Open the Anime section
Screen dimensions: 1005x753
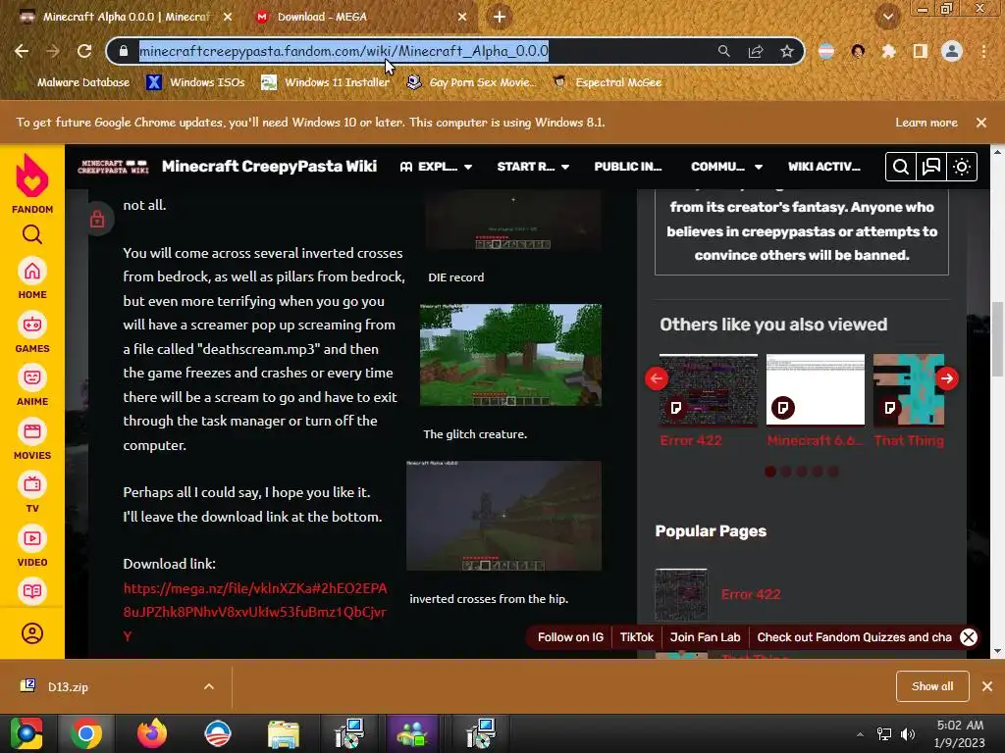tap(32, 386)
